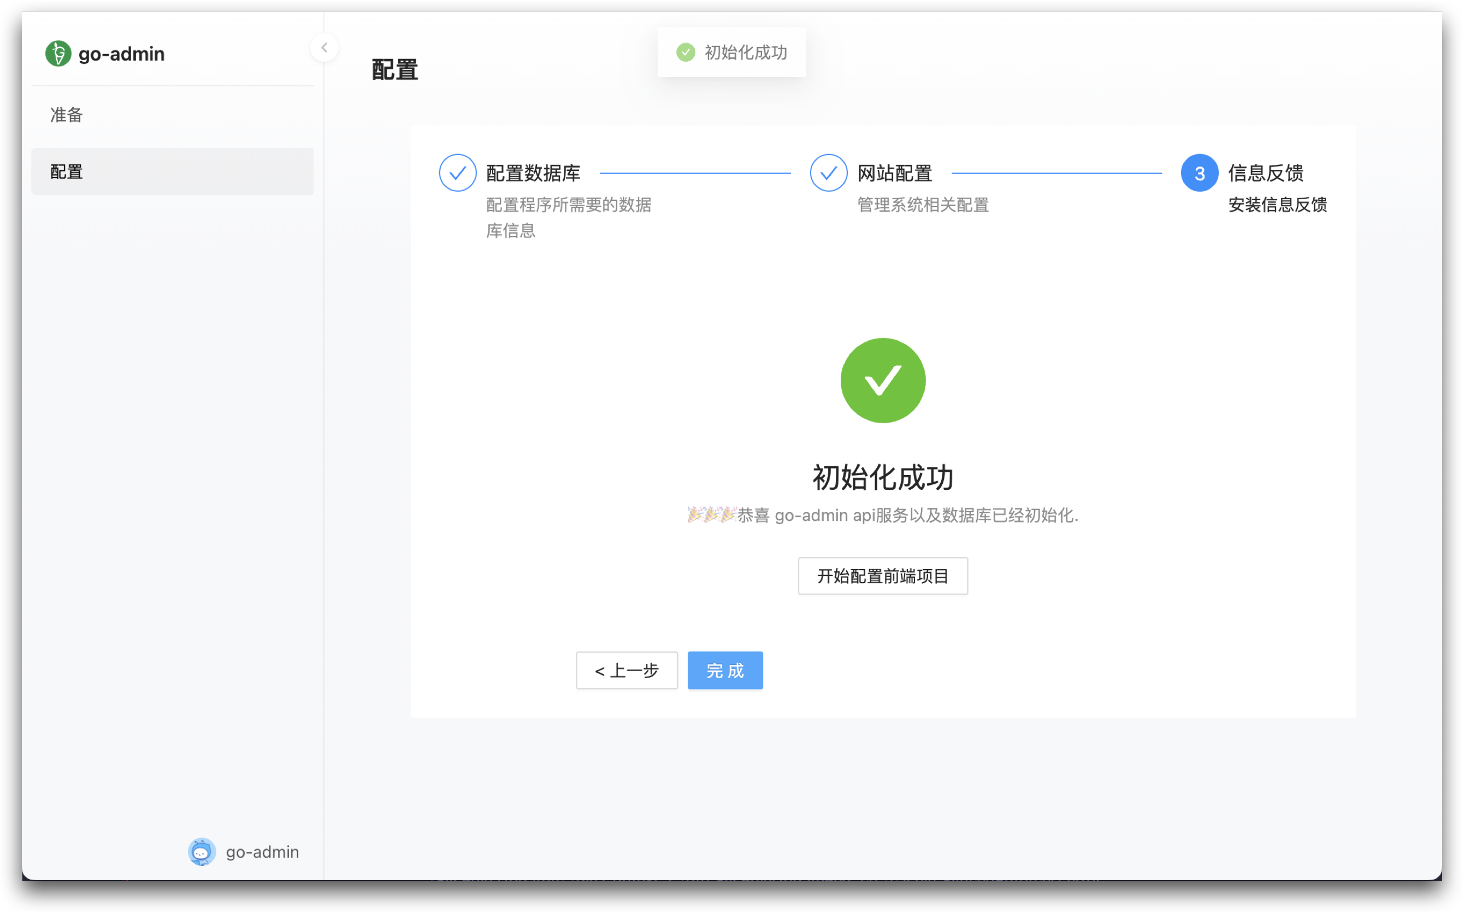Click the 配置 page heading
This screenshot has width=1464, height=914.
click(x=395, y=70)
